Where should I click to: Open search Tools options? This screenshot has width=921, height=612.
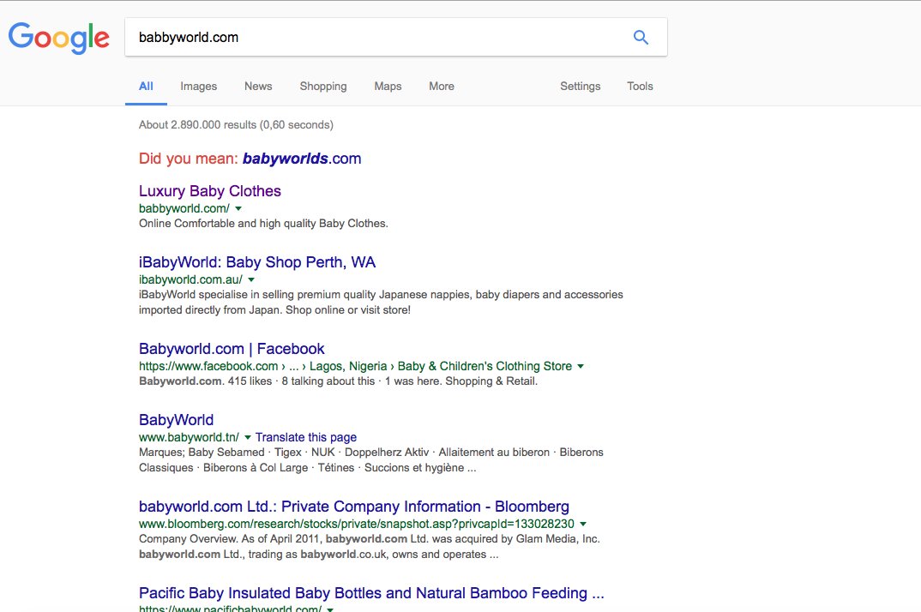point(640,87)
